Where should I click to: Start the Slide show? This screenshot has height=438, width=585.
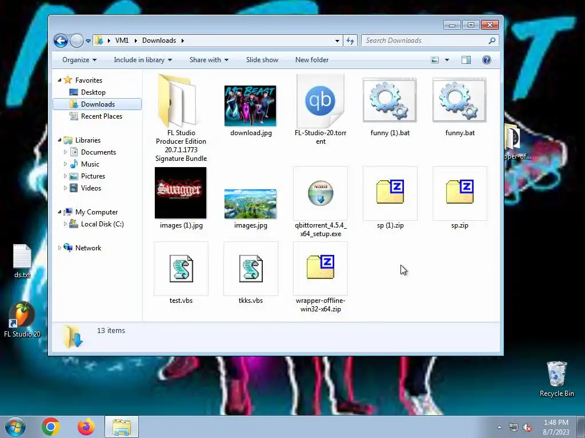(x=262, y=60)
